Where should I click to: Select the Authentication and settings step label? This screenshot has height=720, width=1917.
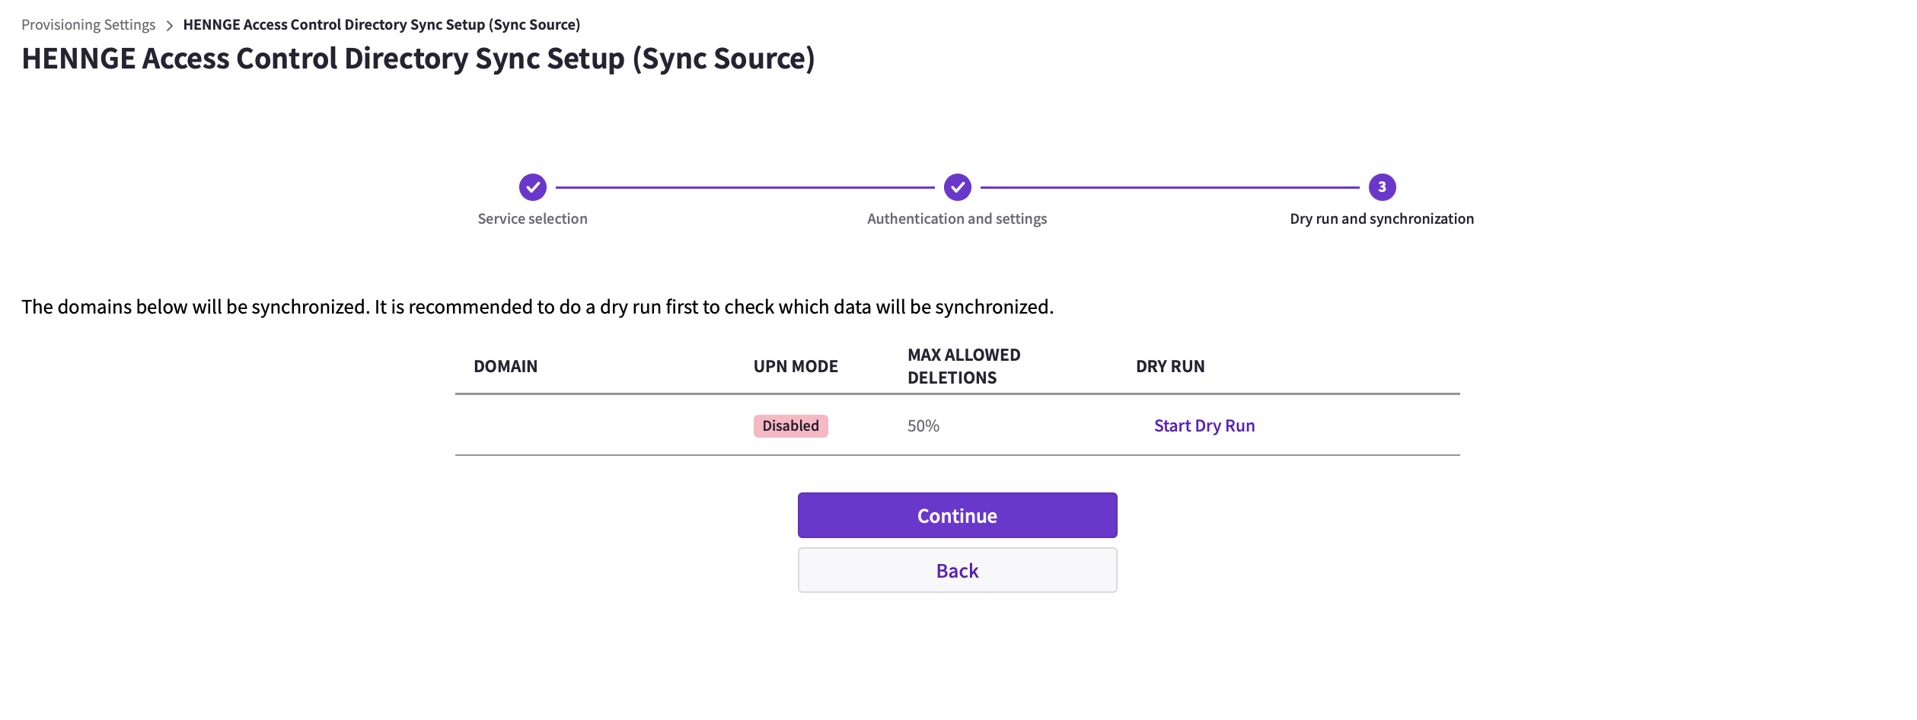click(x=957, y=219)
